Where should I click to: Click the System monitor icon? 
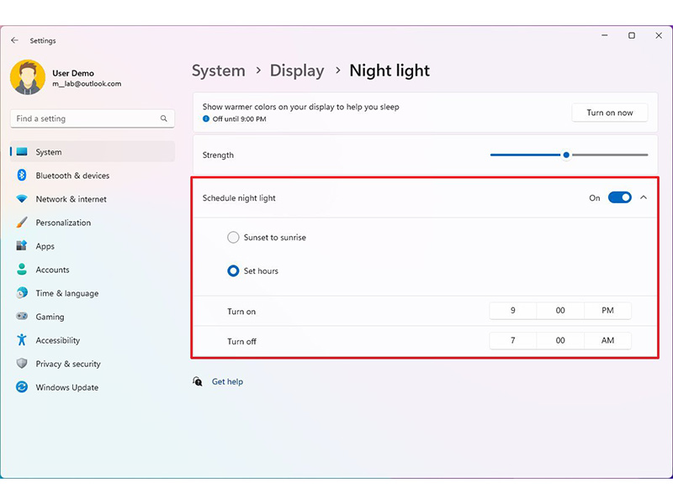(22, 152)
